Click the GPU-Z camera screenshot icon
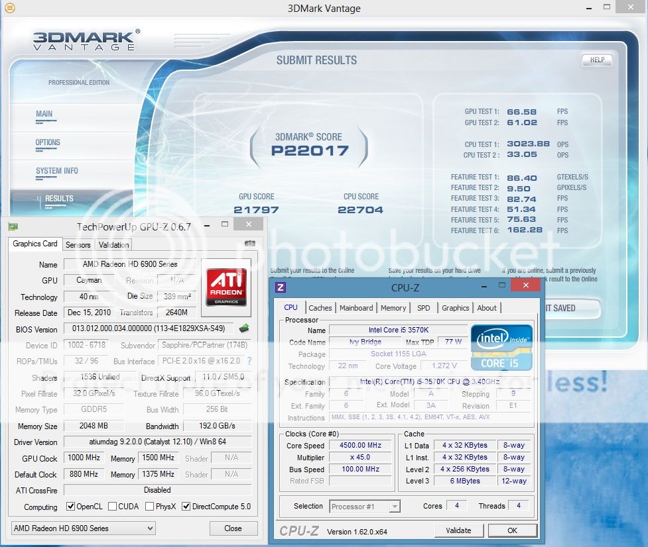The height and width of the screenshot is (547, 648). pyautogui.click(x=249, y=244)
